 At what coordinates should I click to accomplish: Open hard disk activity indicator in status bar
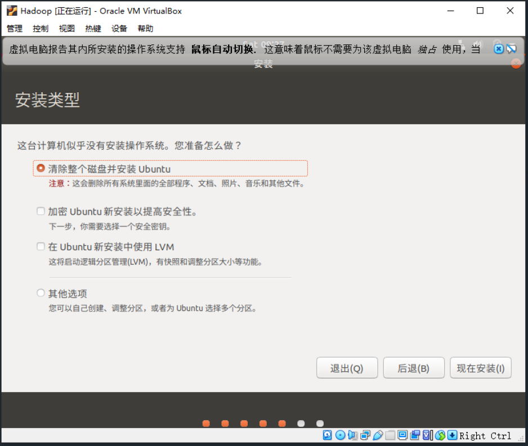[x=327, y=435]
